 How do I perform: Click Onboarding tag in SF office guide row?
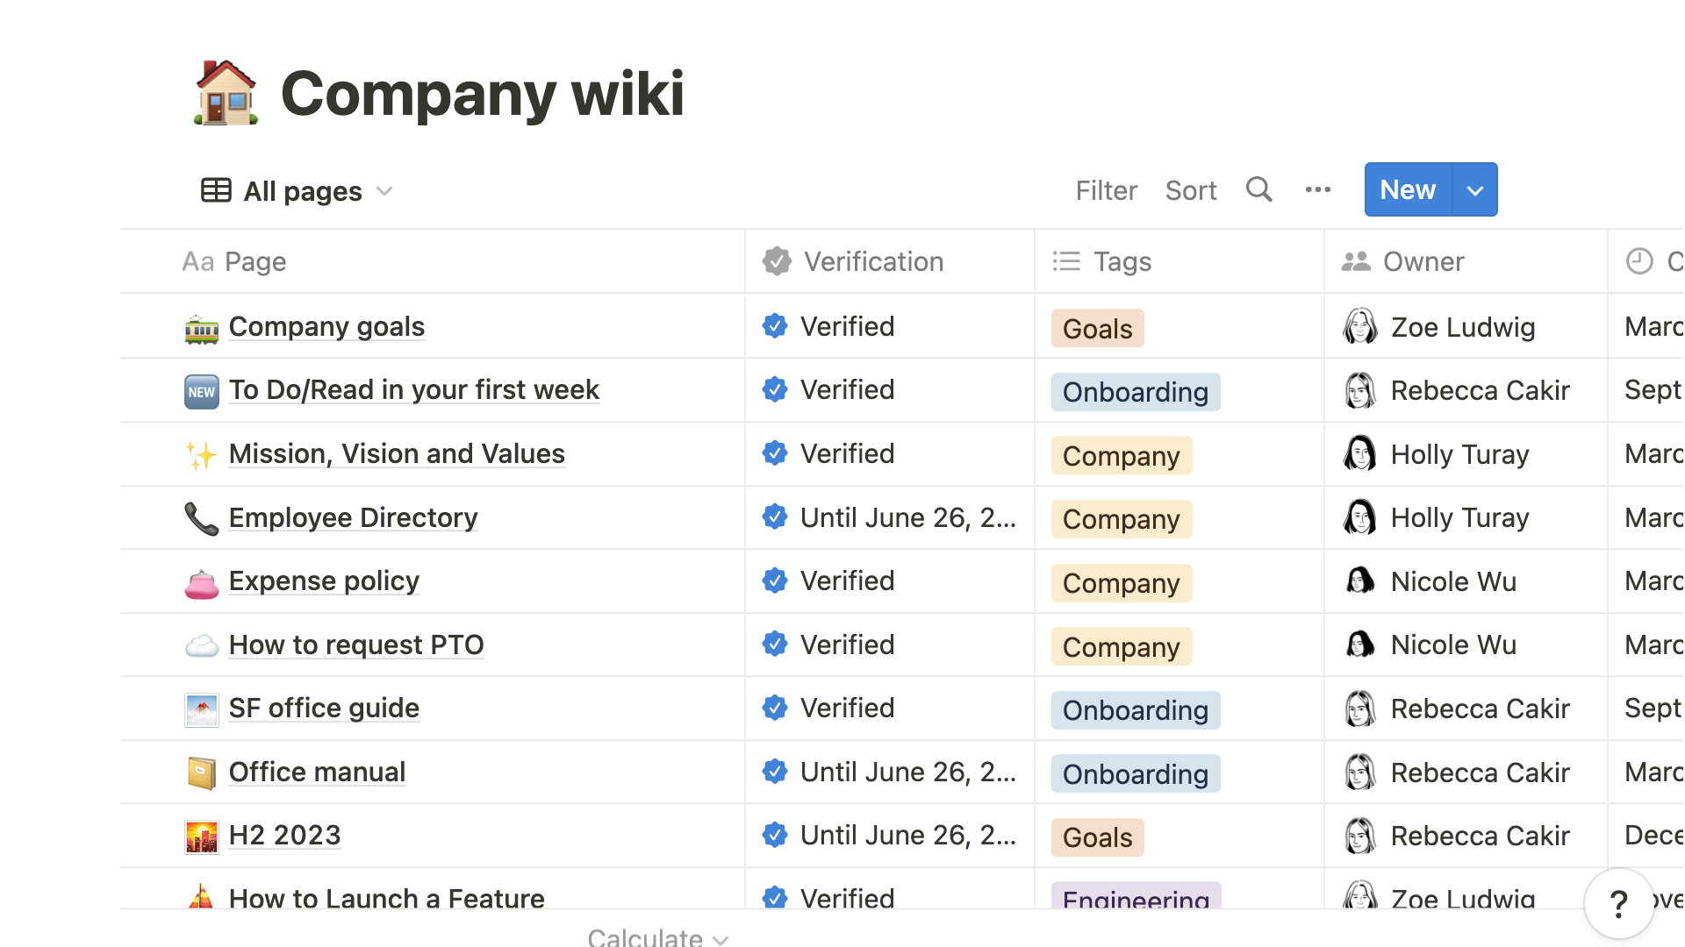click(x=1136, y=710)
